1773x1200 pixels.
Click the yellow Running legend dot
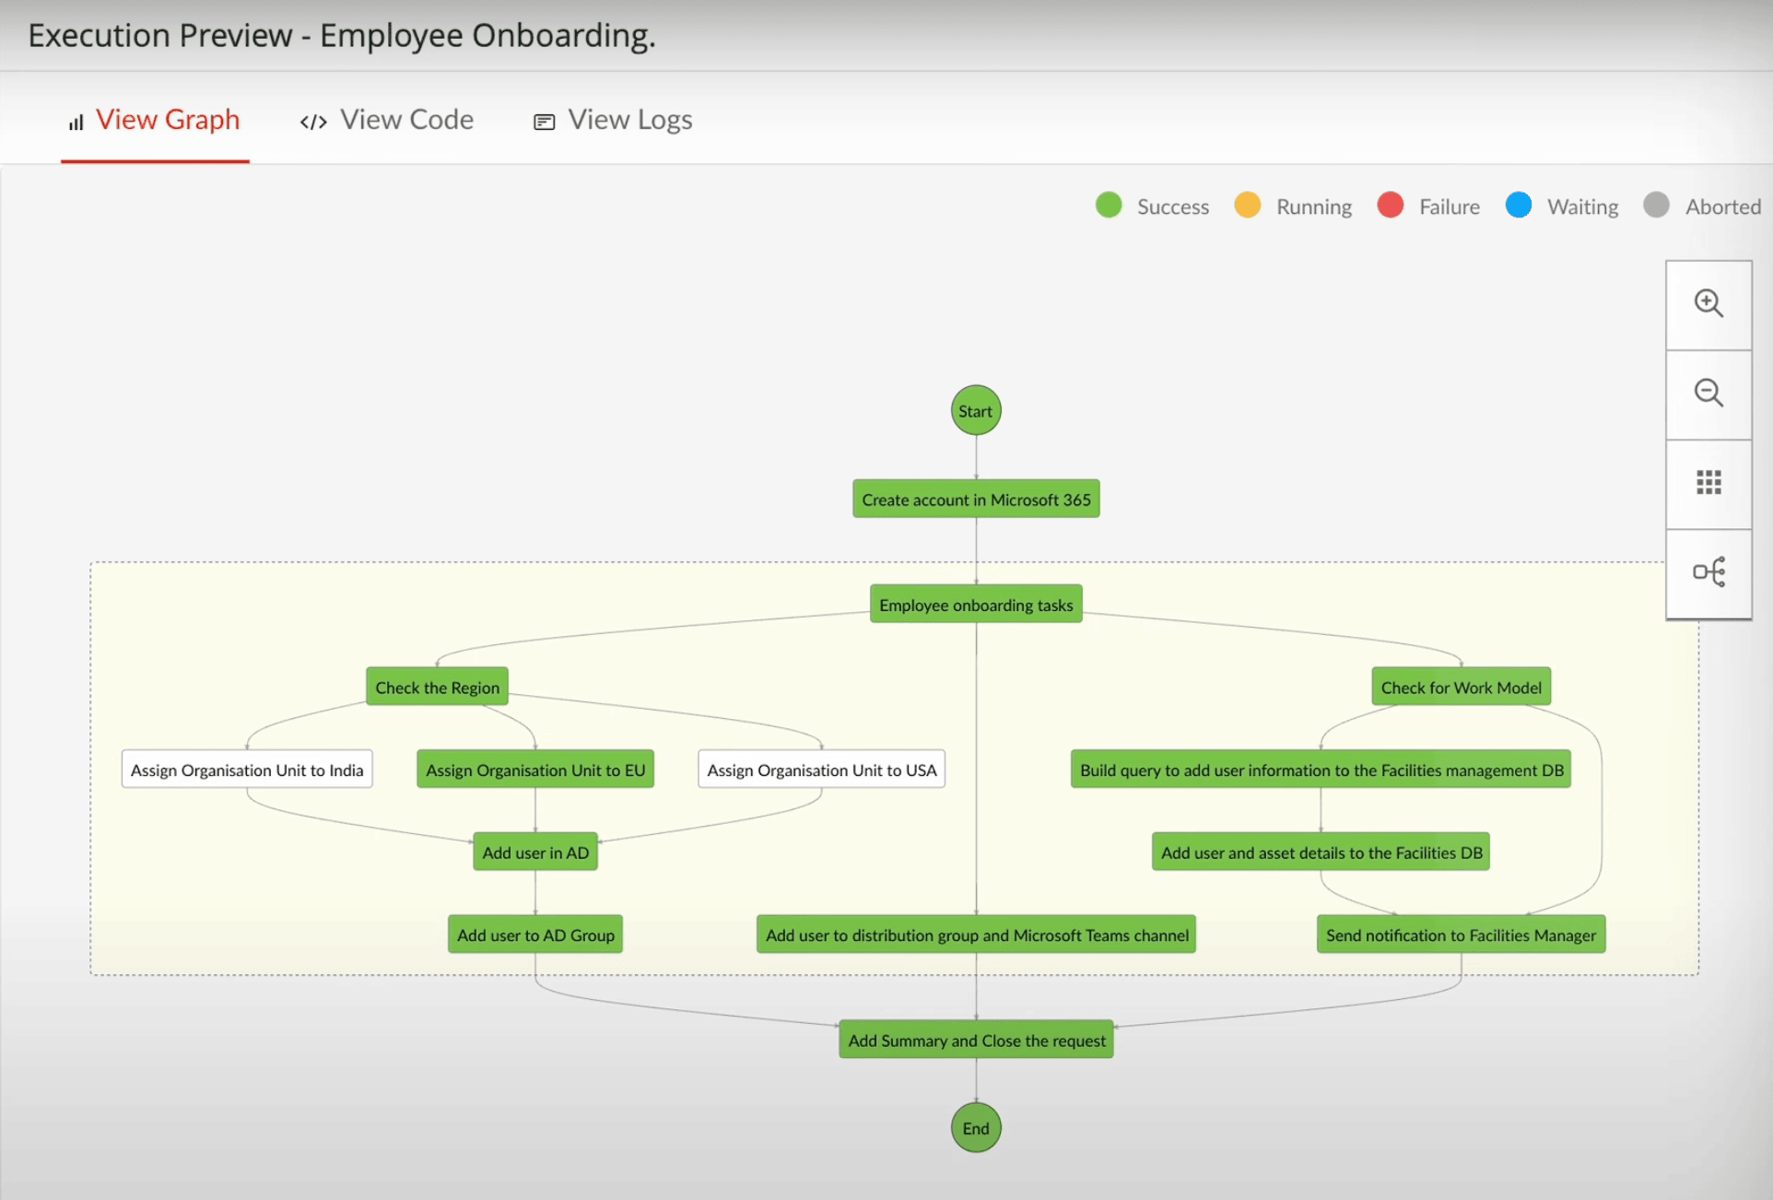coord(1247,205)
